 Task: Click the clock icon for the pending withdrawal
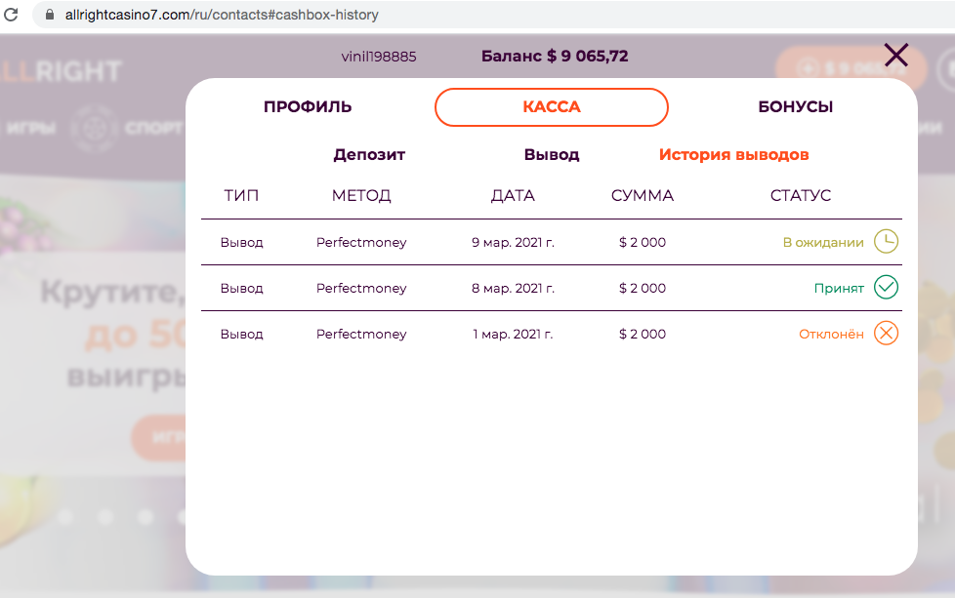(887, 242)
